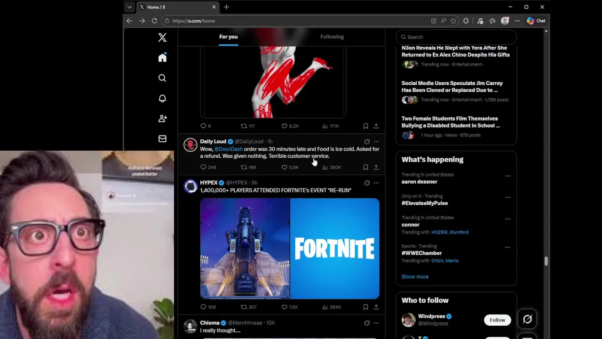This screenshot has height=339, width=602.
Task: Open browser settings and more menu
Action: pos(517,21)
